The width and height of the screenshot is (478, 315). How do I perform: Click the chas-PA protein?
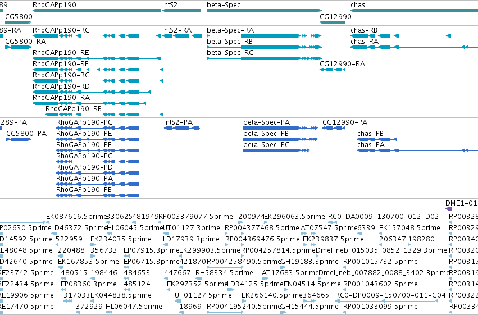coord(418,150)
